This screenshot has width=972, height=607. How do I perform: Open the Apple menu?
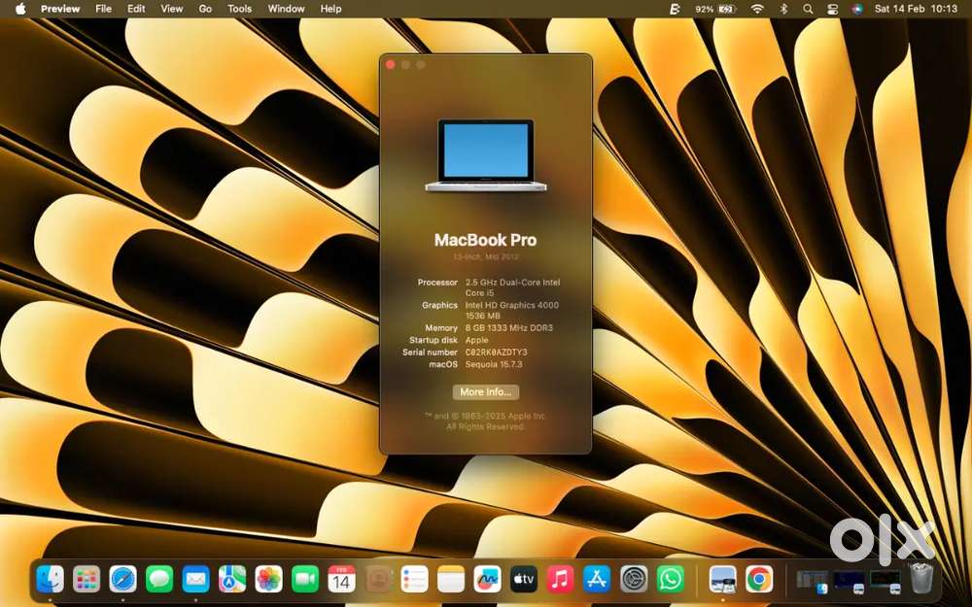(20, 9)
